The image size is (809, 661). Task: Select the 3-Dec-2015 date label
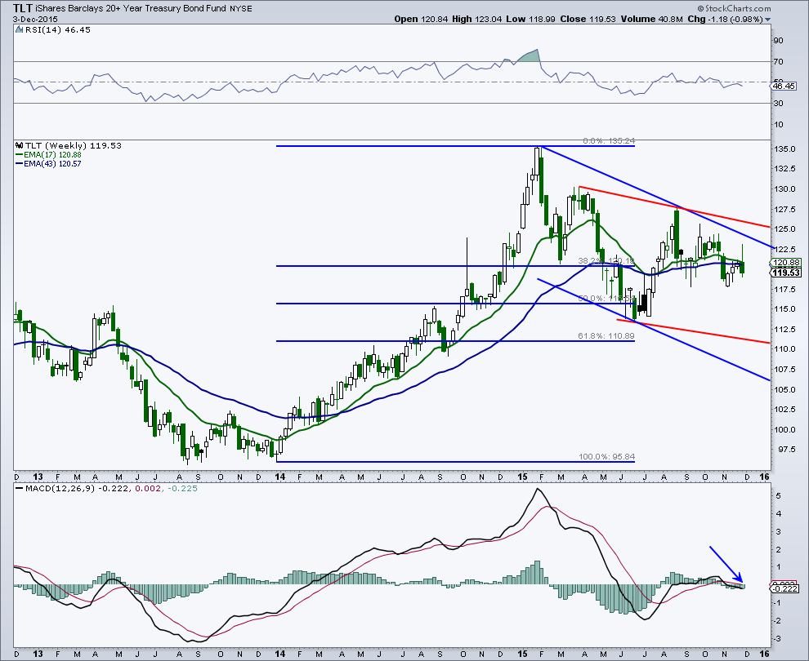[x=35, y=19]
